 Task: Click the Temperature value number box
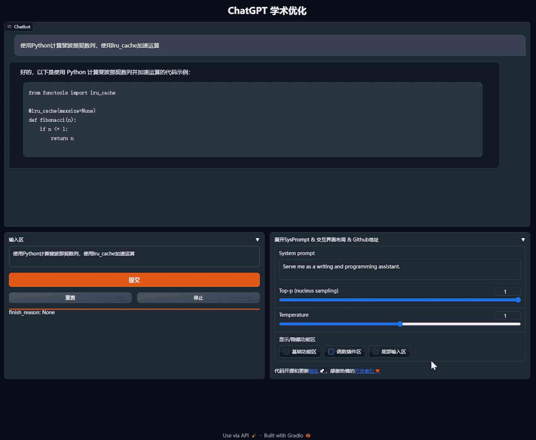pyautogui.click(x=508, y=315)
